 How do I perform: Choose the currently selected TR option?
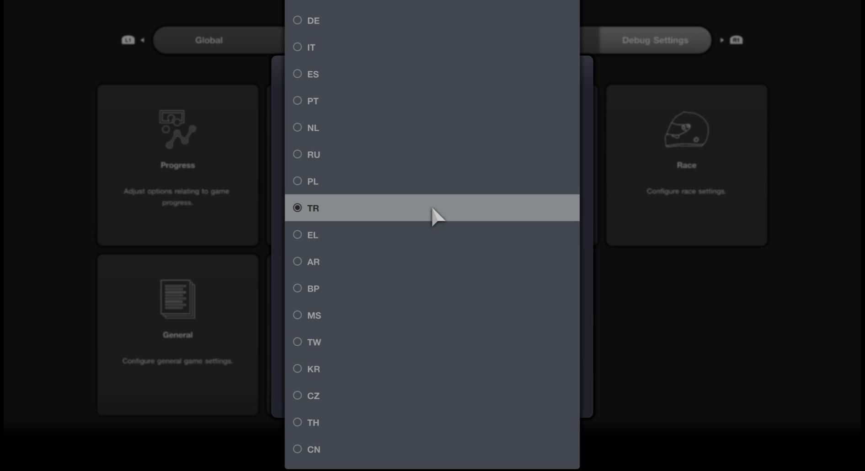pyautogui.click(x=298, y=208)
